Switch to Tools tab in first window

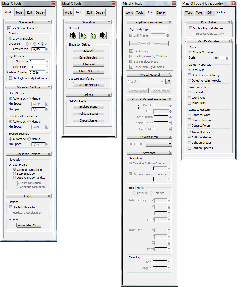click(x=19, y=12)
